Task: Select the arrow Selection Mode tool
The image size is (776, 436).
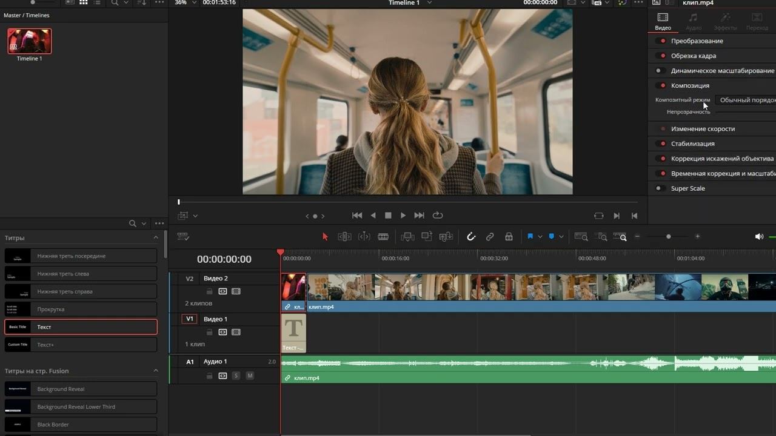Action: [325, 237]
